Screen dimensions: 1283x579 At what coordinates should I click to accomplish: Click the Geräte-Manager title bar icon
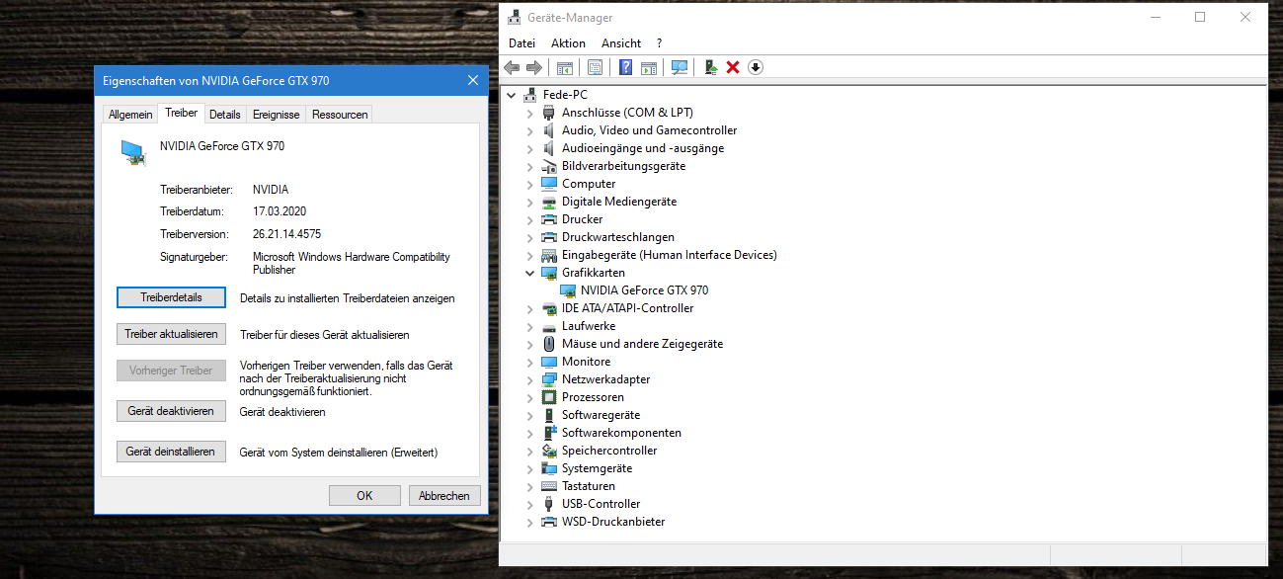pos(515,17)
